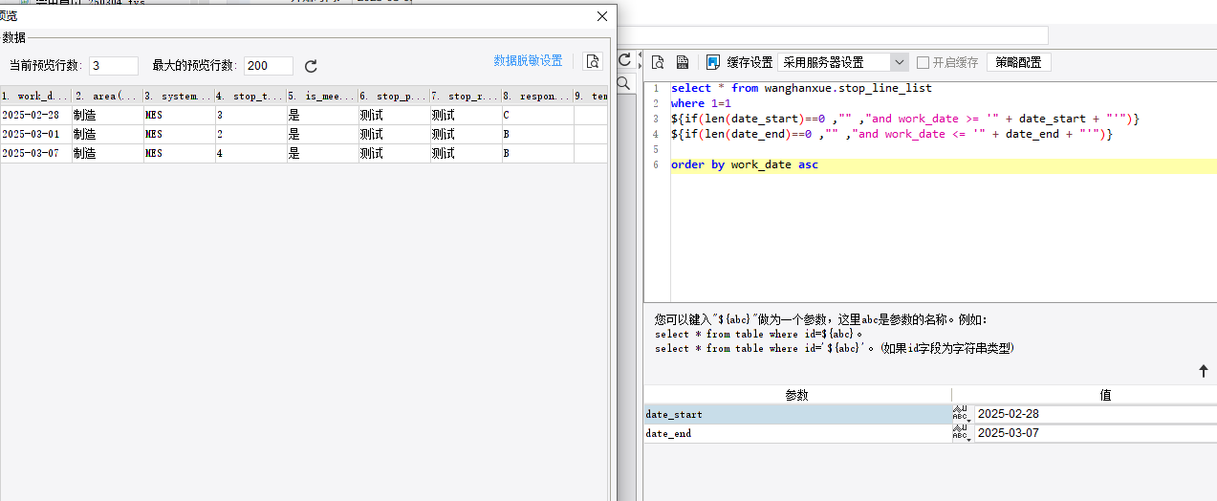Click the SQL preview icon in query toolbar
This screenshot has width=1217, height=501.
click(x=658, y=62)
